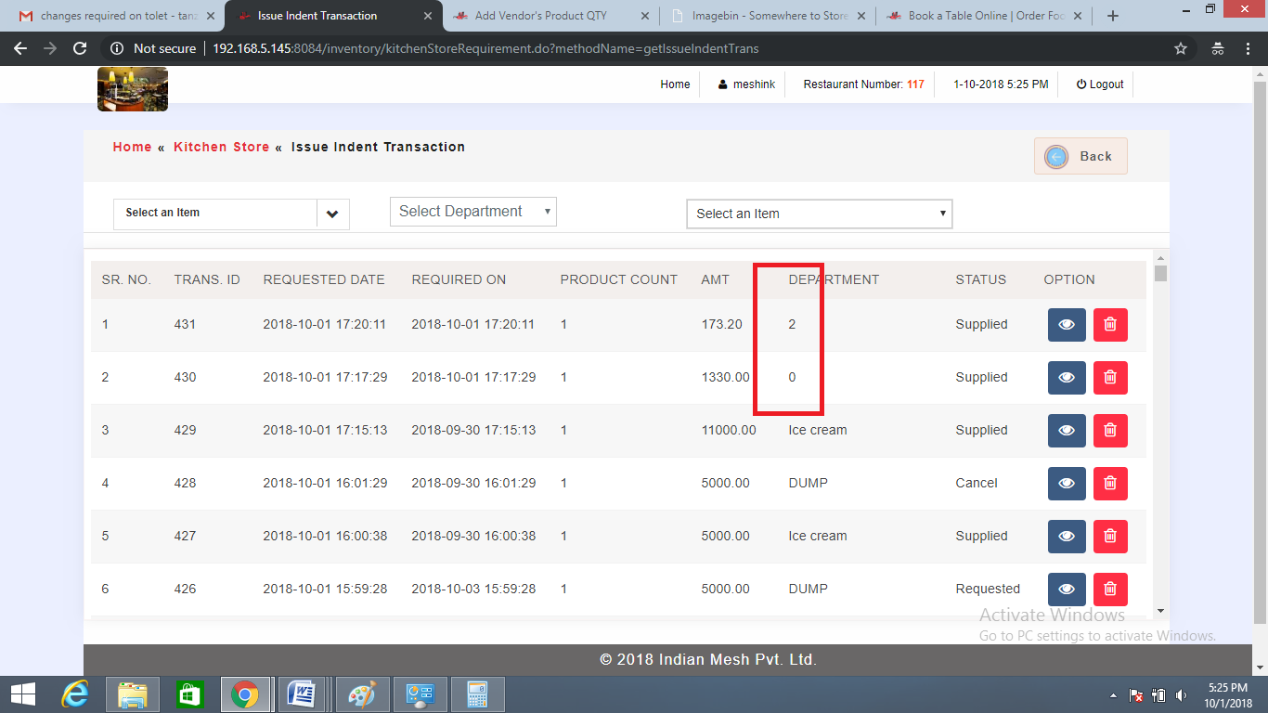Expand first Select an Item chevron dropdown
The height and width of the screenshot is (713, 1268).
(x=332, y=214)
